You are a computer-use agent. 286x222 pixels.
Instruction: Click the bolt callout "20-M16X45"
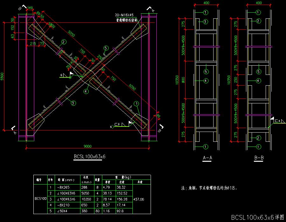(124, 15)
